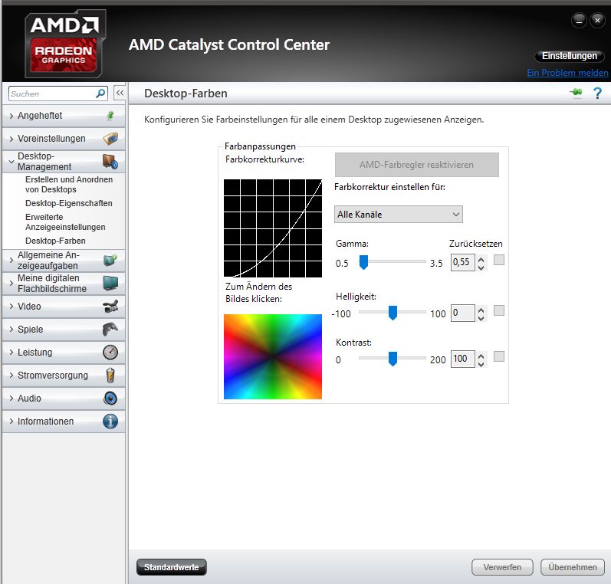611x584 pixels.
Task: Click the Desktop-Management icon
Action: [110, 161]
